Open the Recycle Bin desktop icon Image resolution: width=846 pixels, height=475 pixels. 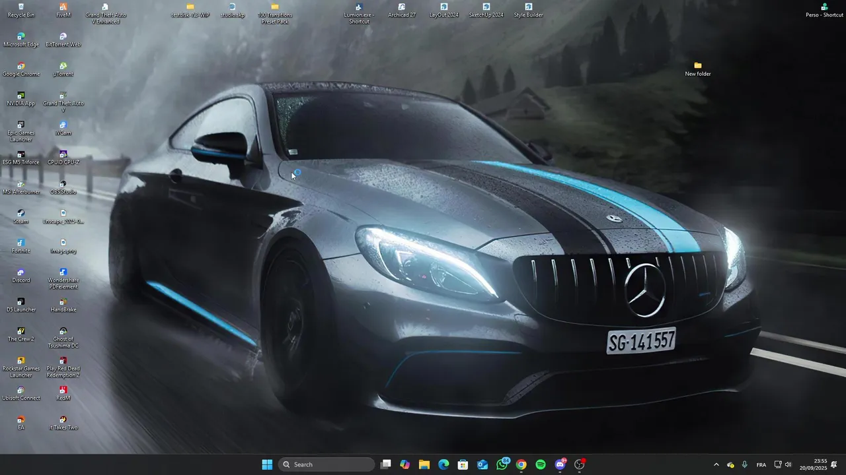pos(21,11)
